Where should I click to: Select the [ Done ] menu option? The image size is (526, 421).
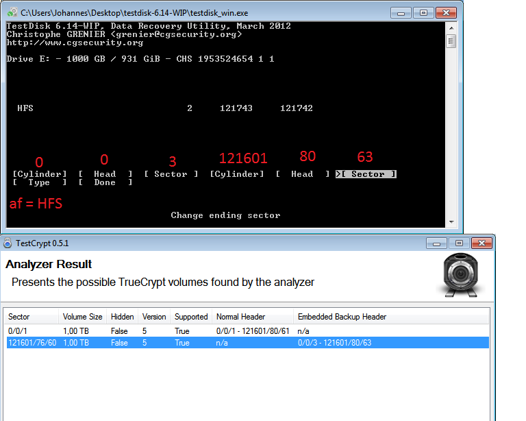point(105,182)
